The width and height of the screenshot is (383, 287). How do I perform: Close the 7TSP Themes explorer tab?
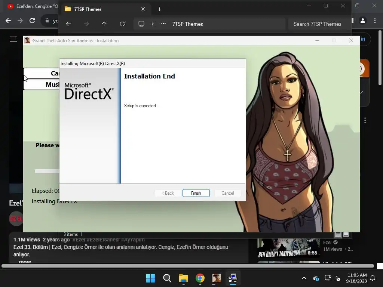coord(143,9)
